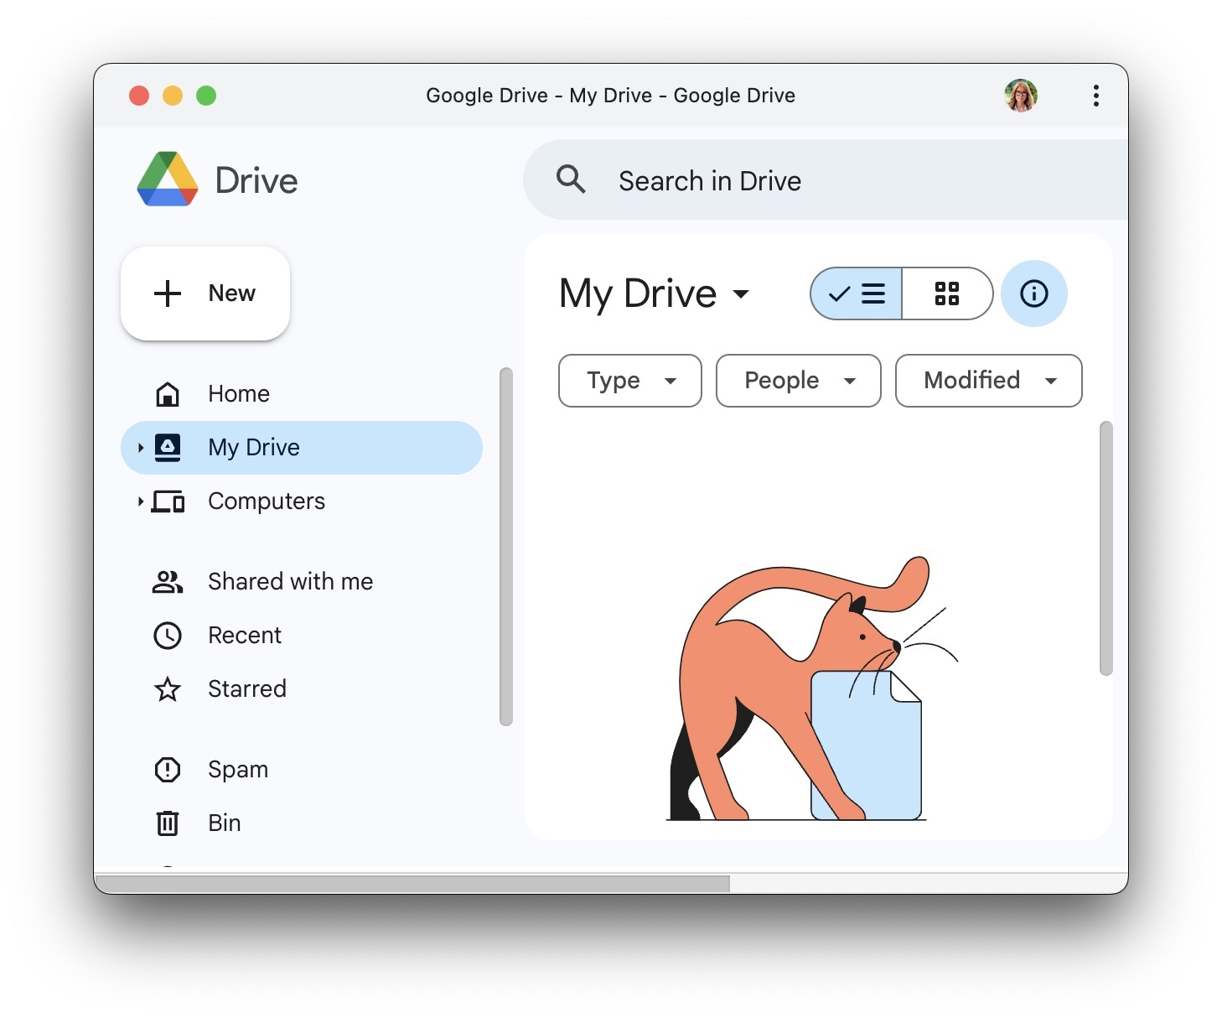Image resolution: width=1222 pixels, height=1018 pixels.
Task: Open the My Drive title dropdown
Action: (655, 293)
